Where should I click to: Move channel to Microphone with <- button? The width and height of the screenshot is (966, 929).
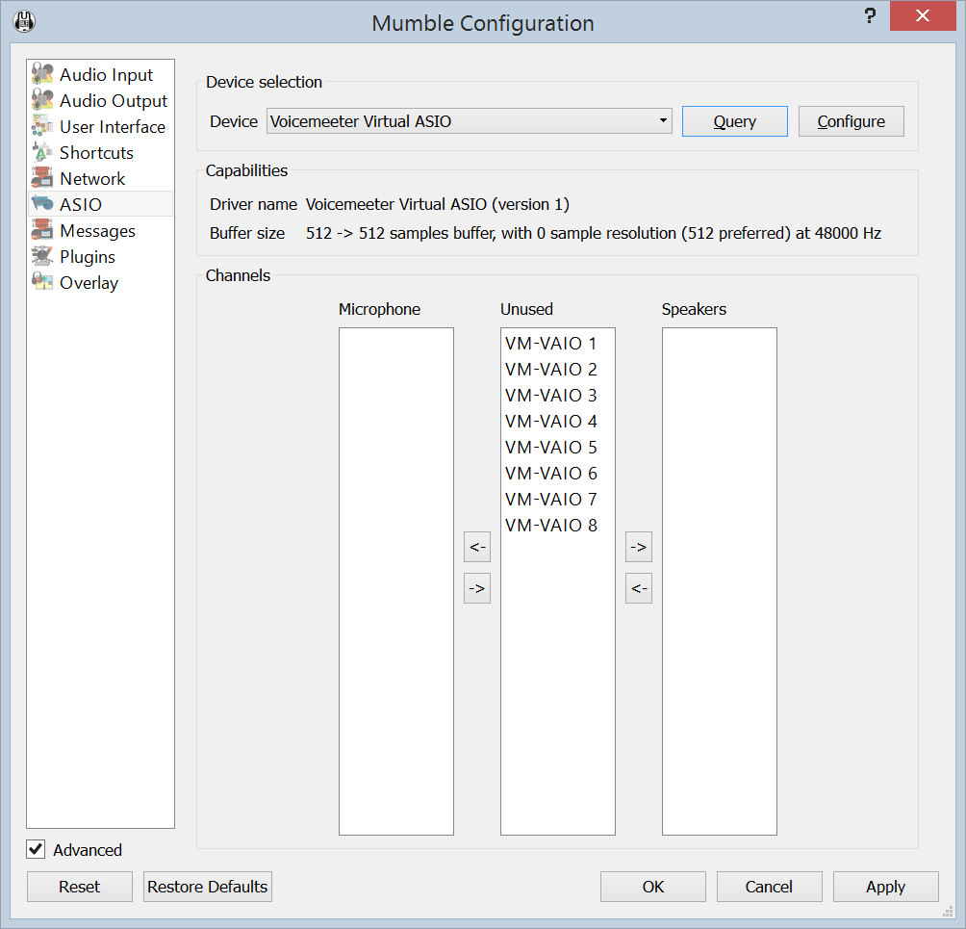477,547
